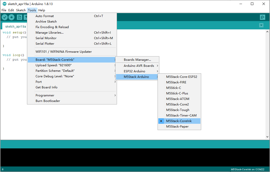
Task: Click line number 8 in status bar
Action: click(3, 169)
